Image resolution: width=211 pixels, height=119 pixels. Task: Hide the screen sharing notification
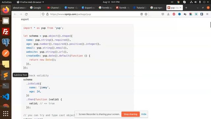click(x=144, y=114)
